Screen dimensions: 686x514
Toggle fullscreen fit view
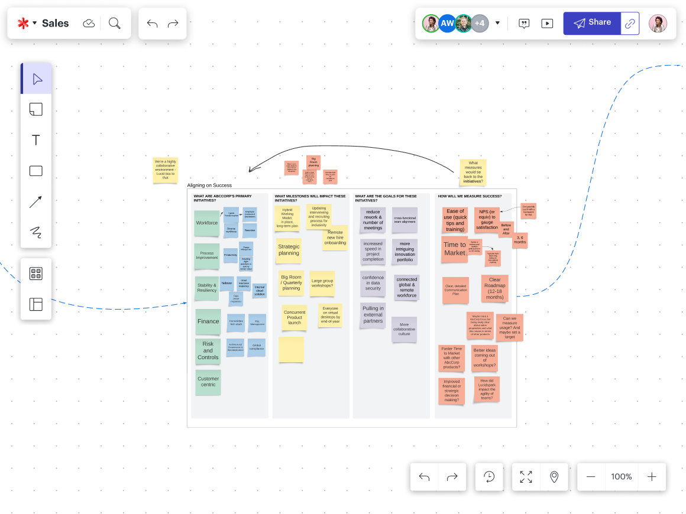tap(526, 477)
